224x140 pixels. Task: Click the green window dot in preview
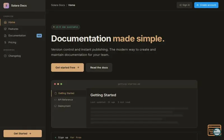[x=61, y=84]
